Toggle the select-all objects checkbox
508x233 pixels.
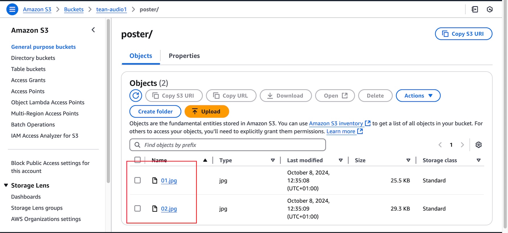(x=137, y=160)
